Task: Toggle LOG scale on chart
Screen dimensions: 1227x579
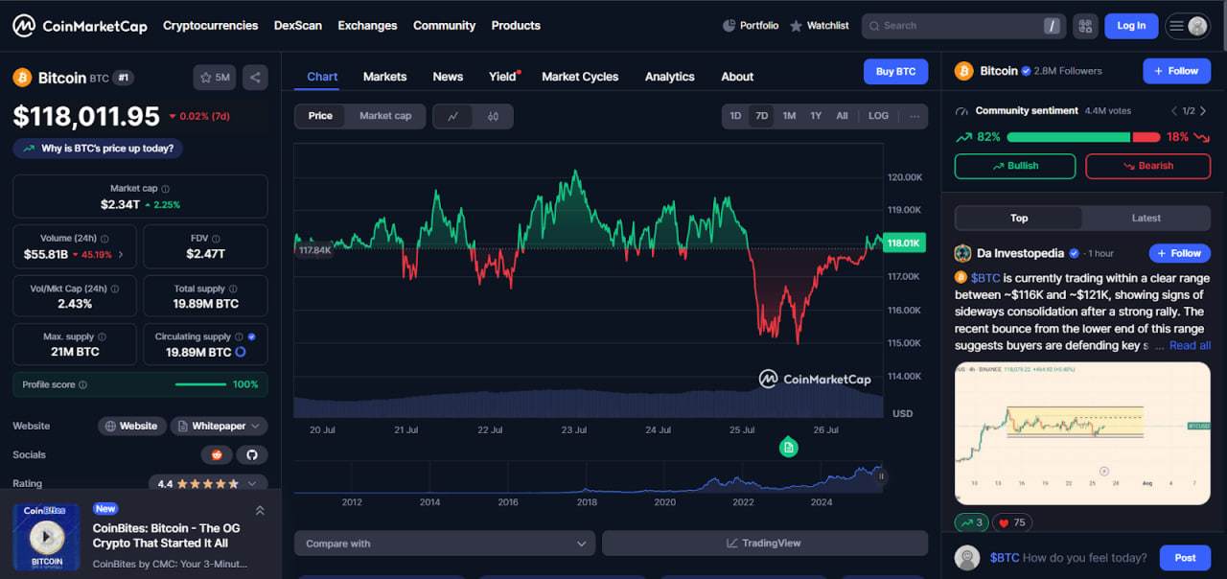Action: 878,116
